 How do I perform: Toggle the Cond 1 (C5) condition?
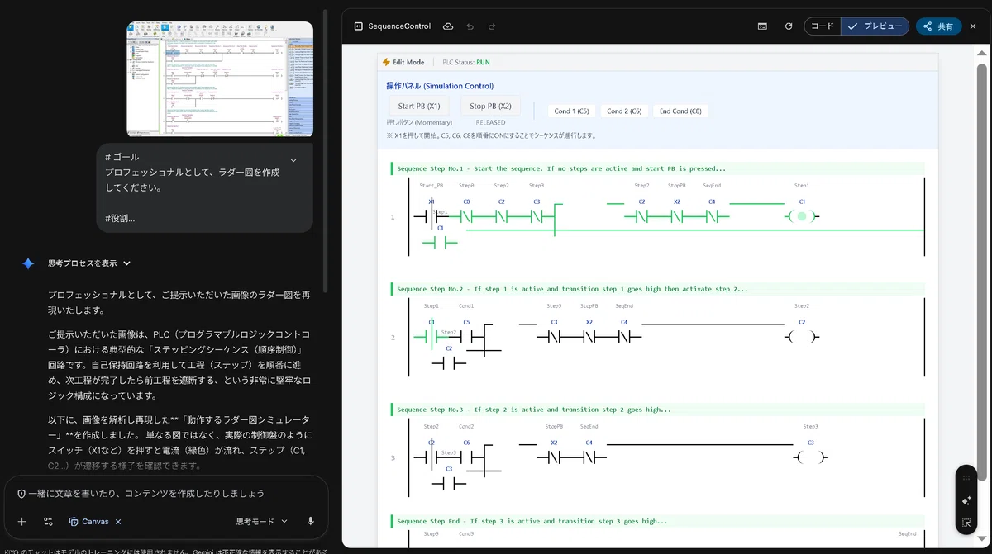[x=571, y=111]
